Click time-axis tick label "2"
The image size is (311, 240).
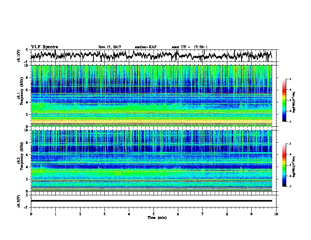point(80,214)
